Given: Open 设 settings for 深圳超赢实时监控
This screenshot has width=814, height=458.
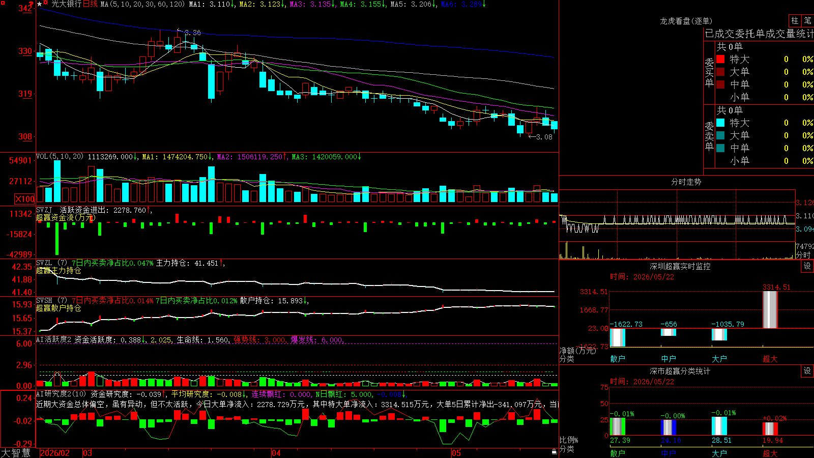Looking at the screenshot, I should pos(807,266).
